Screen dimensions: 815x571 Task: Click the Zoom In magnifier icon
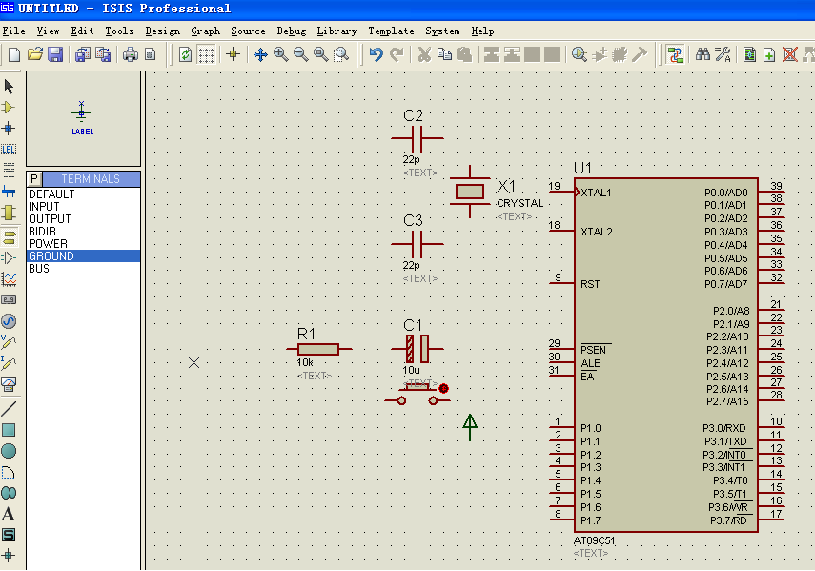click(280, 54)
